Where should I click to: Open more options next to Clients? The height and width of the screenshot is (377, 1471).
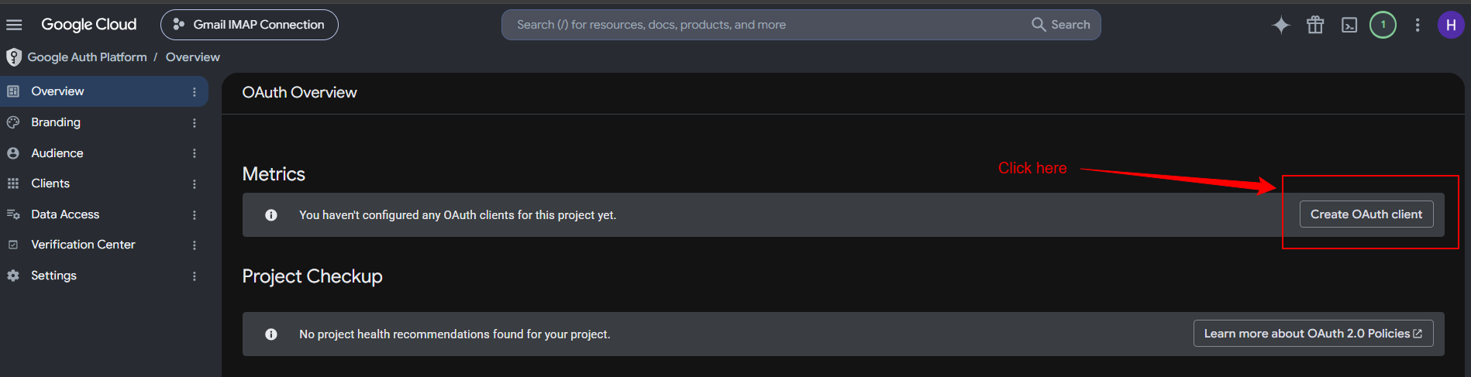[195, 183]
